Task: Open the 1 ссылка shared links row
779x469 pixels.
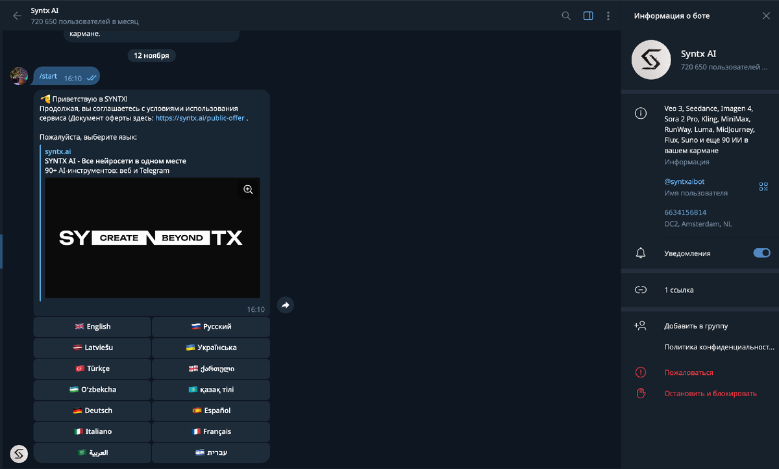Action: click(x=700, y=290)
